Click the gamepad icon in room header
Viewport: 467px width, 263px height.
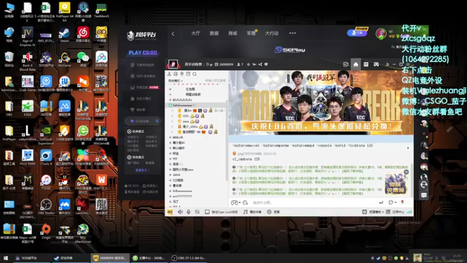[x=376, y=64]
